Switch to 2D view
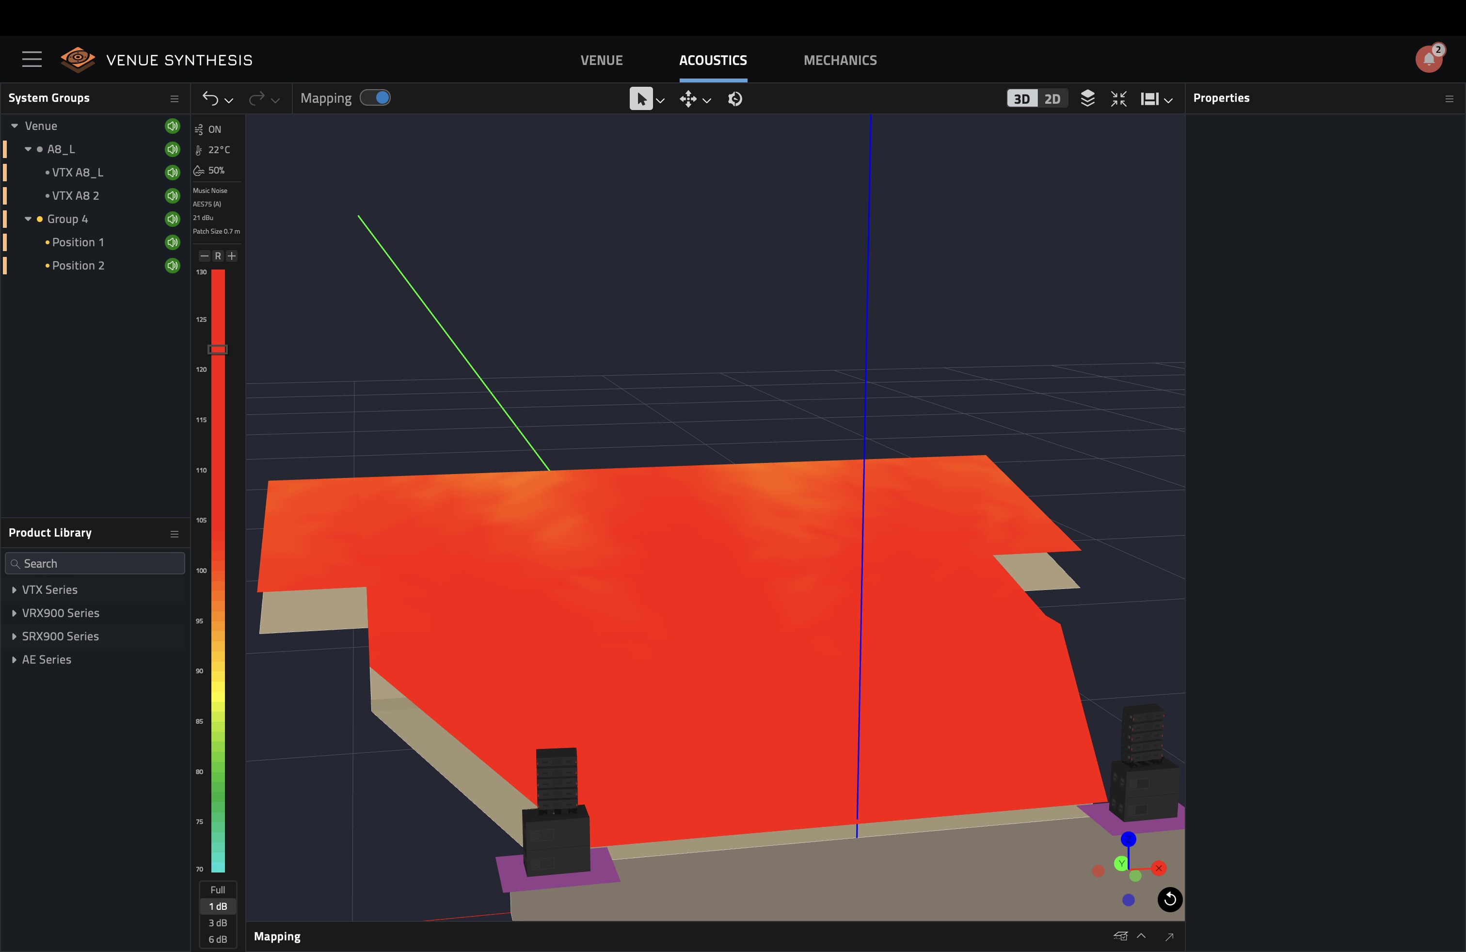1466x952 pixels. [1052, 98]
